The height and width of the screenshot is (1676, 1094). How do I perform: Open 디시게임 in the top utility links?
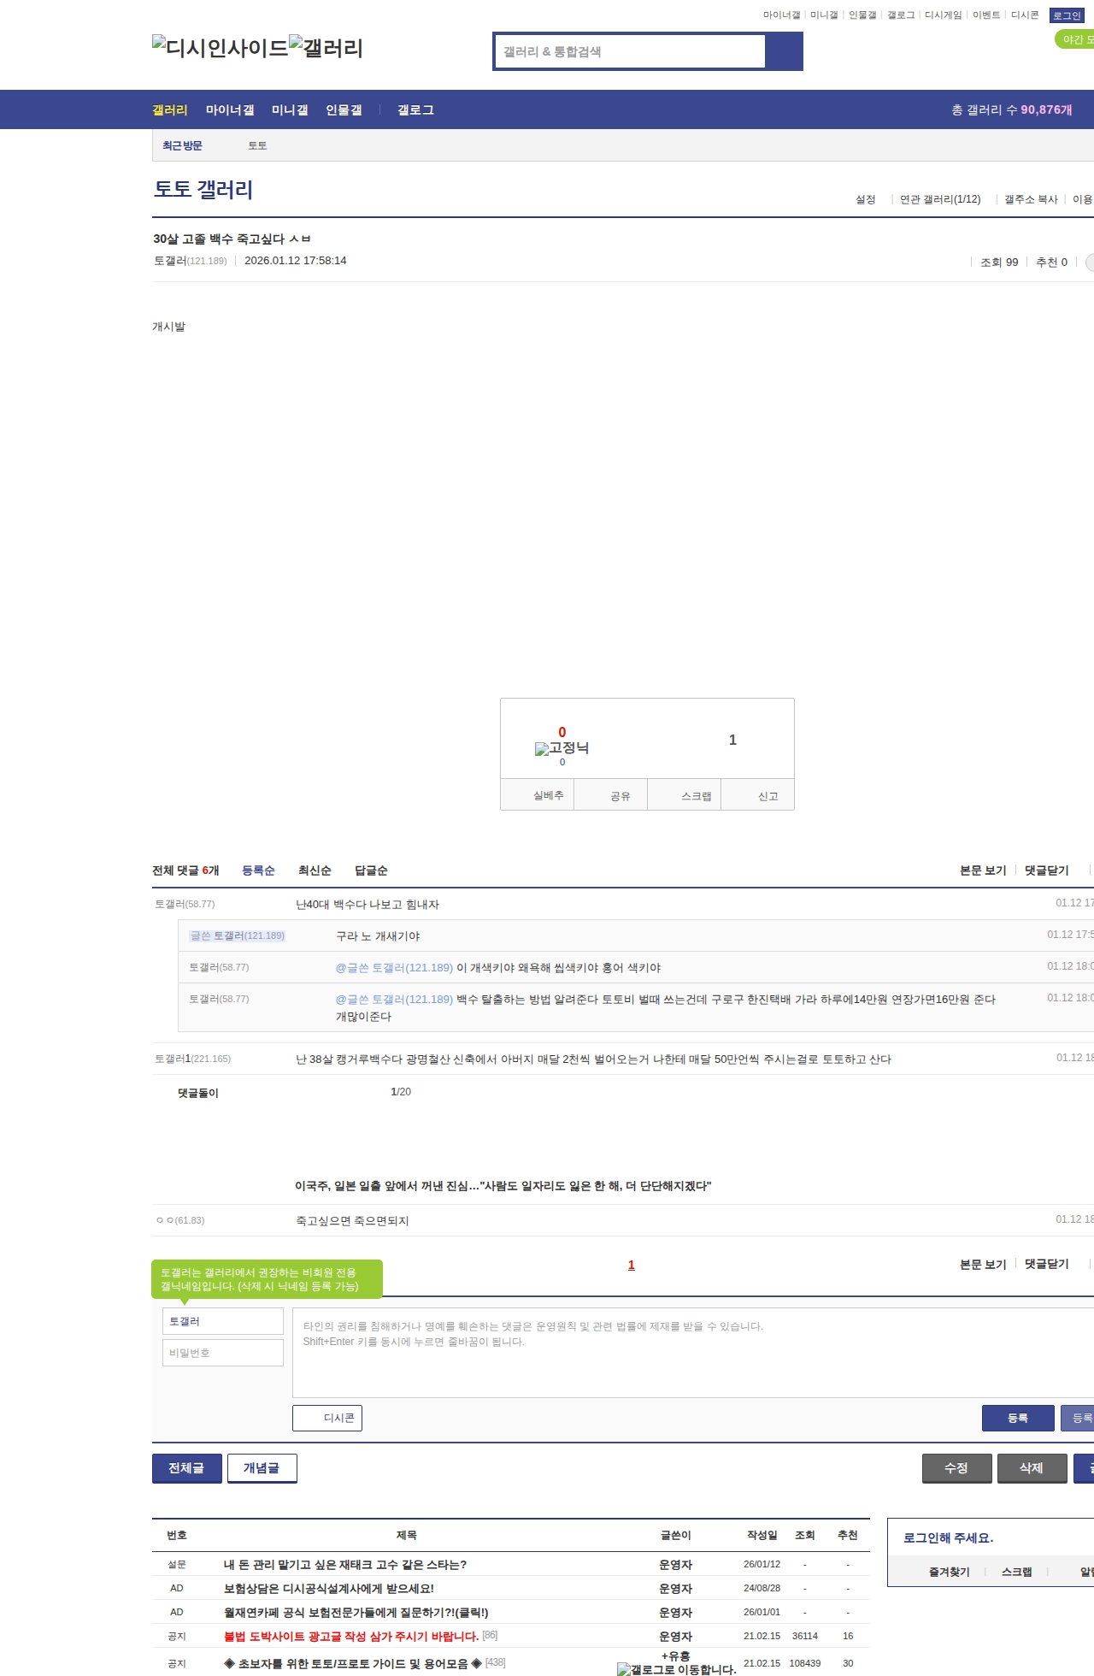tap(943, 15)
